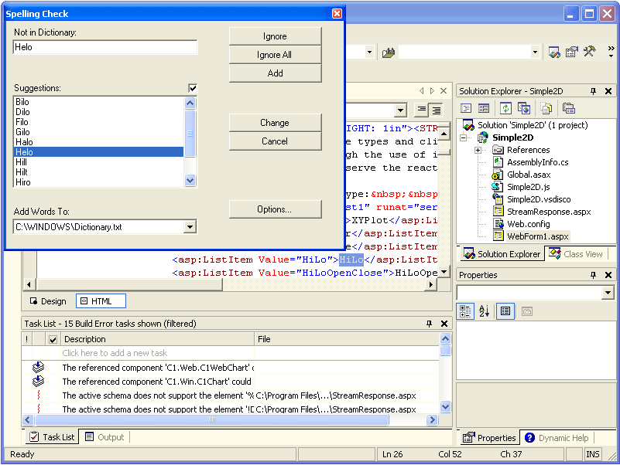This screenshot has height=465, width=620.
Task: Click the open-file icon in the toolbar
Action: (389, 53)
